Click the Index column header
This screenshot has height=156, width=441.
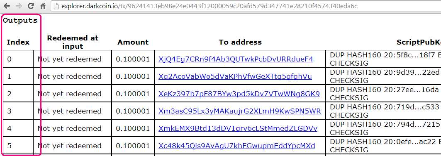coord(18,42)
